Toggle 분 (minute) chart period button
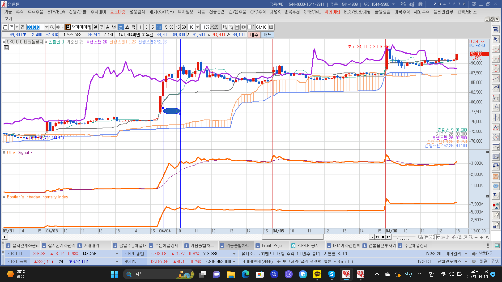This screenshot has height=282, width=502. coord(121,27)
